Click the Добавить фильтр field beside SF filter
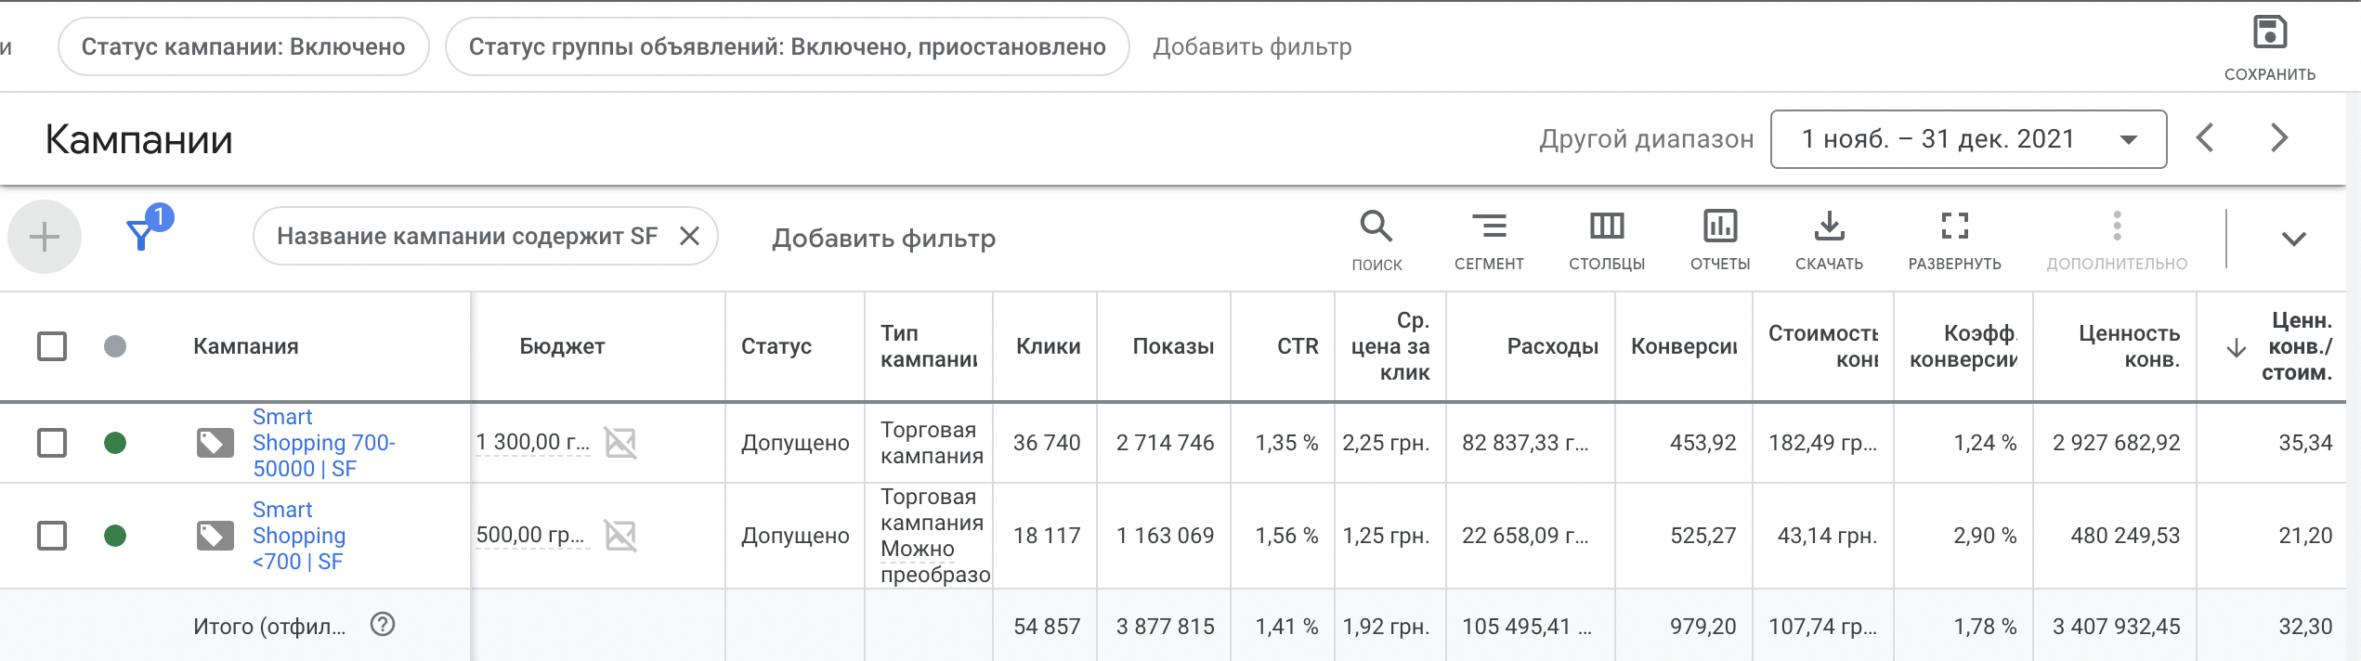Image resolution: width=2361 pixels, height=661 pixels. pyautogui.click(x=883, y=239)
